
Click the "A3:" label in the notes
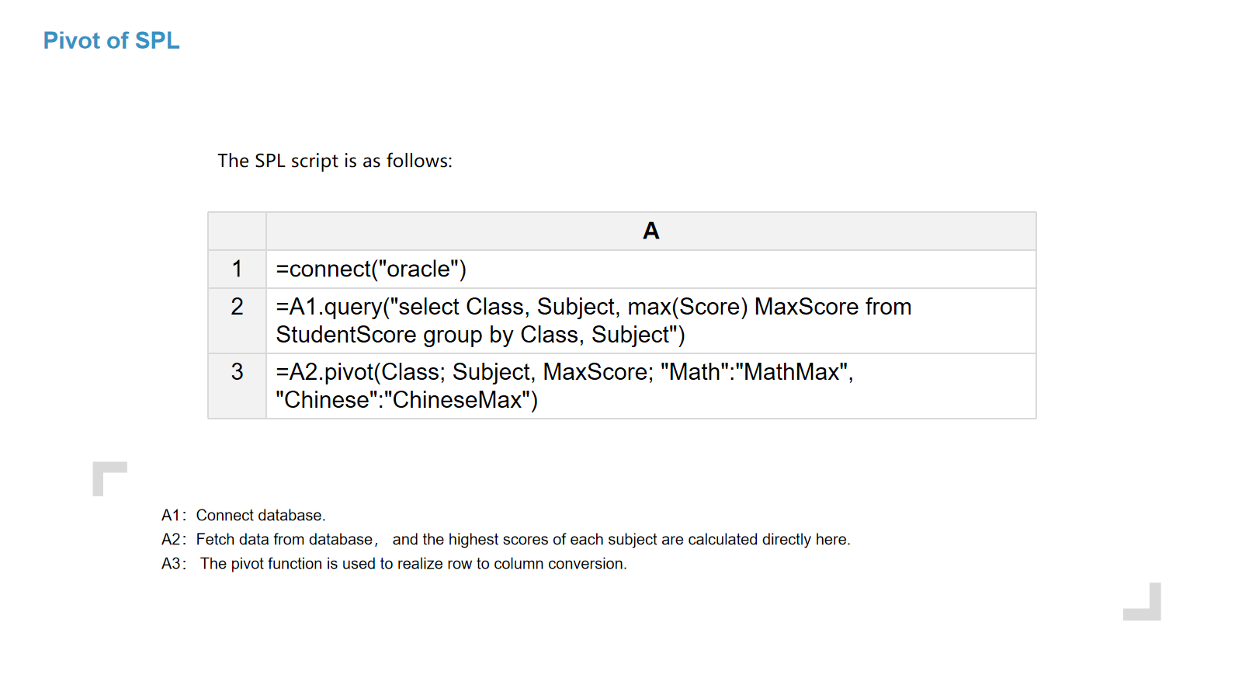pos(173,564)
